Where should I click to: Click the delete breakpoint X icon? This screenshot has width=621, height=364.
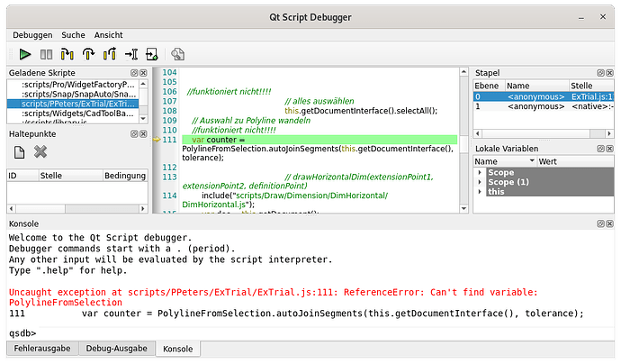[40, 151]
